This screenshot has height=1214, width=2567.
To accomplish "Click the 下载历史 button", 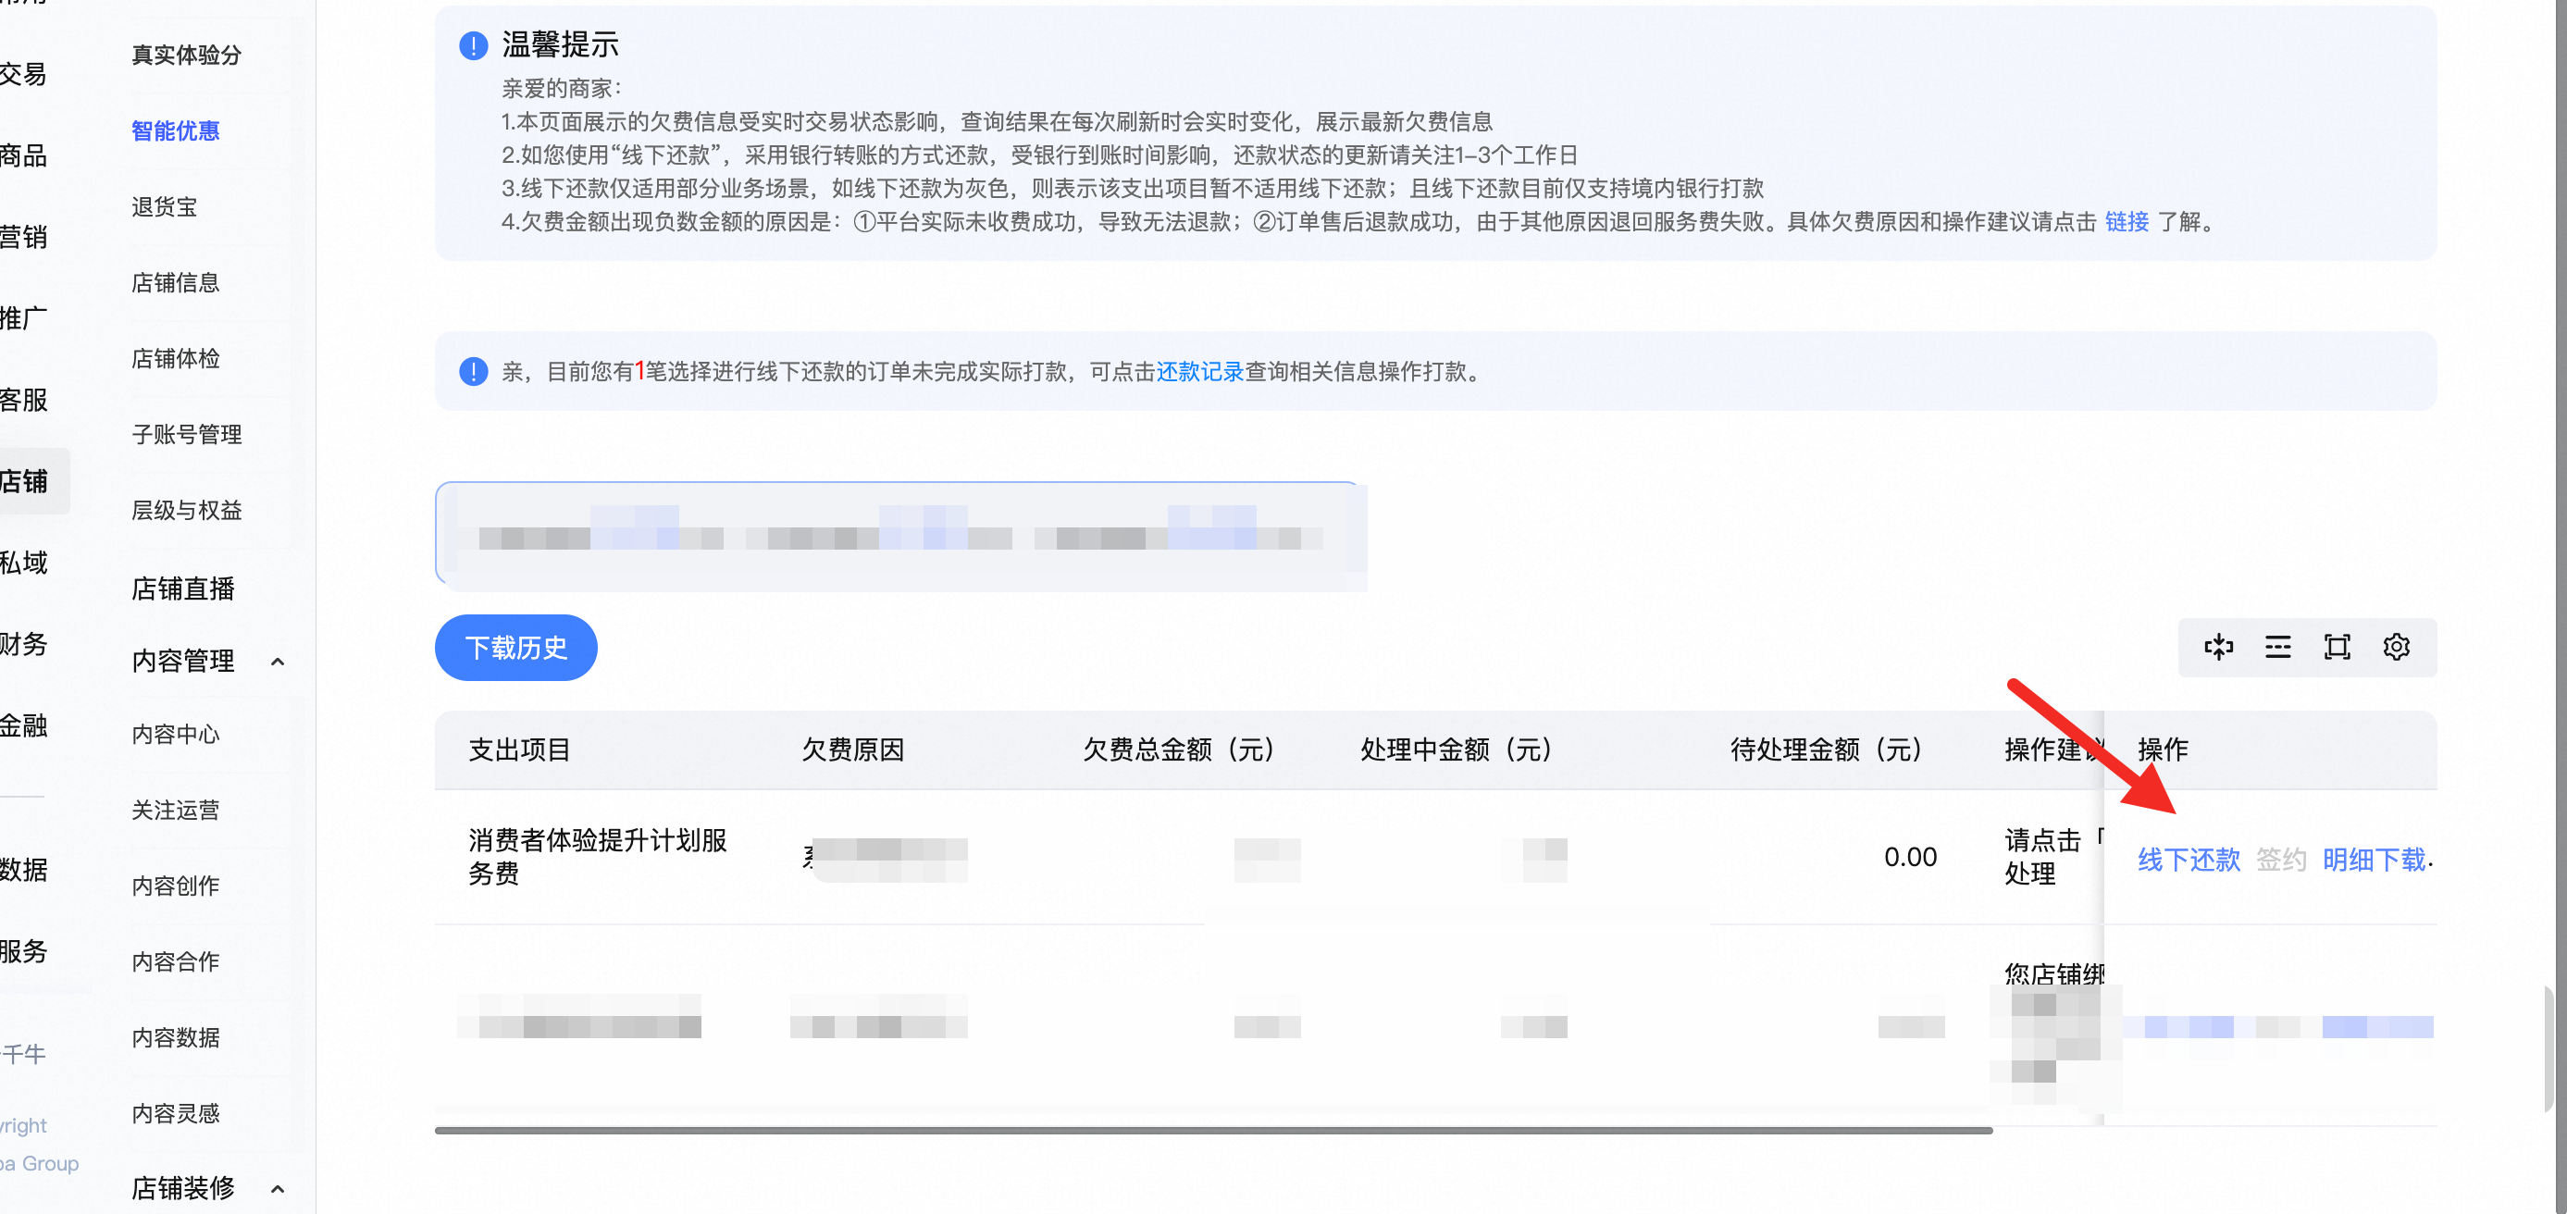I will [515, 647].
